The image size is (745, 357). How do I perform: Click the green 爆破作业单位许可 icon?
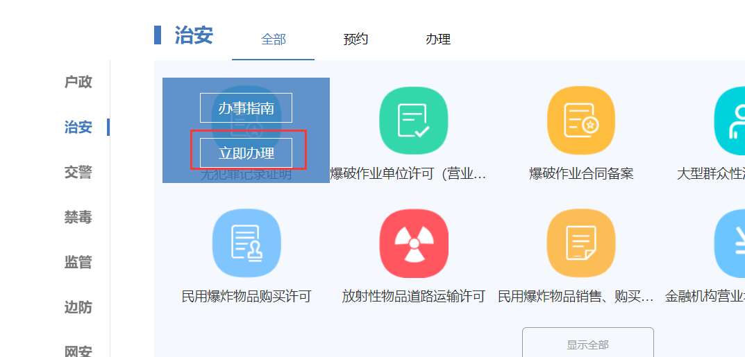coord(413,121)
